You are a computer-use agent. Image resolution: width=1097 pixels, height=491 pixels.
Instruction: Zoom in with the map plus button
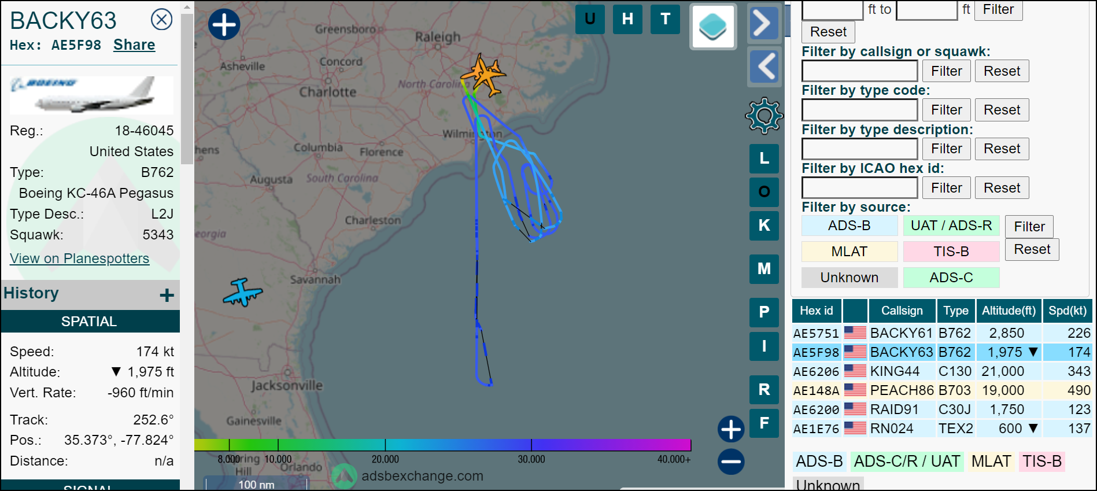tap(731, 429)
